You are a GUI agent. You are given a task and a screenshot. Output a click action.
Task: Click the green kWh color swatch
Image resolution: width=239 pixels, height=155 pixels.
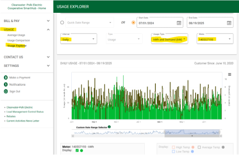point(82,151)
